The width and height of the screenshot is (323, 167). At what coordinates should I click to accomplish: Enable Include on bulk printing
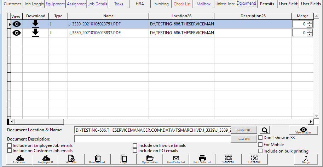pos(260,151)
